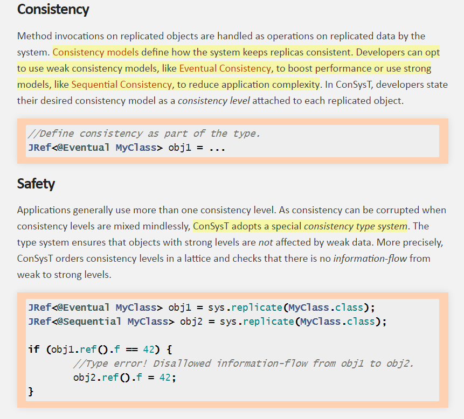Image resolution: width=464 pixels, height=419 pixels.
Task: Click the text 'Applications generally use more than one'
Action: pyautogui.click(x=107, y=210)
